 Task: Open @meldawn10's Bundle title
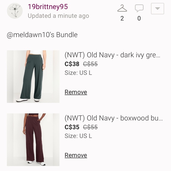click(42, 35)
